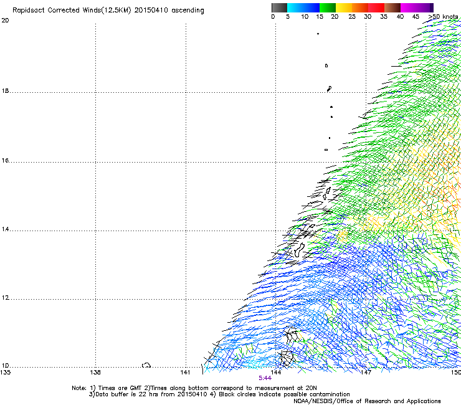Image resolution: width=461 pixels, height=405 pixels.
Task: Click the longitude label 141
Action: [186, 373]
